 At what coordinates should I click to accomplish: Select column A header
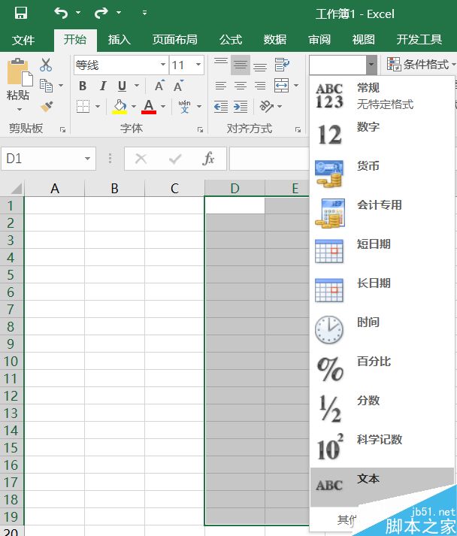coord(54,189)
